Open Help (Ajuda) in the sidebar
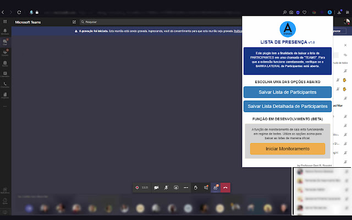The height and width of the screenshot is (220, 352). click(5, 201)
